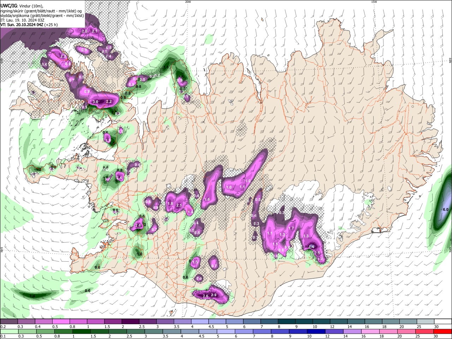Click the dusky purple 0.2 swatch, top legend row

(x=9, y=322)
